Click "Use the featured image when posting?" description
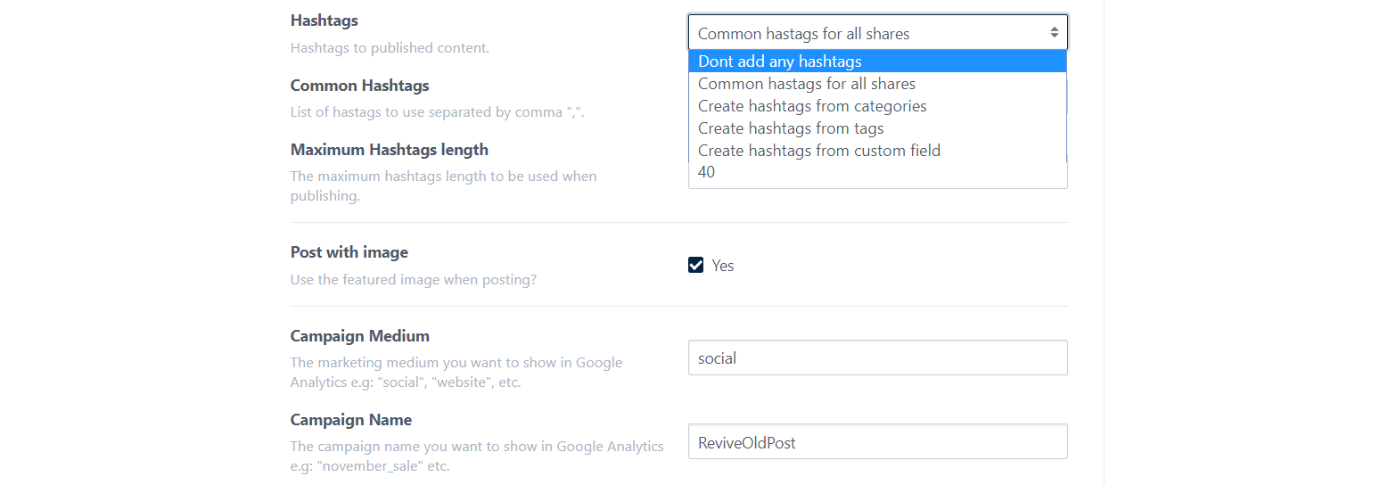The height and width of the screenshot is (485, 1380). tap(414, 280)
